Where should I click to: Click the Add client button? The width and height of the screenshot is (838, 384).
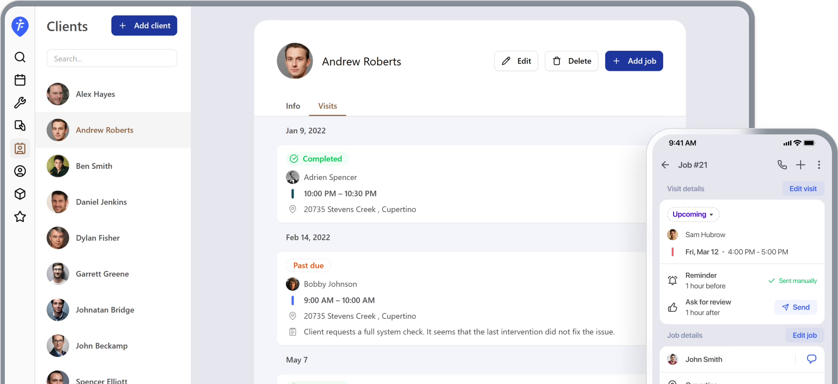pos(144,25)
